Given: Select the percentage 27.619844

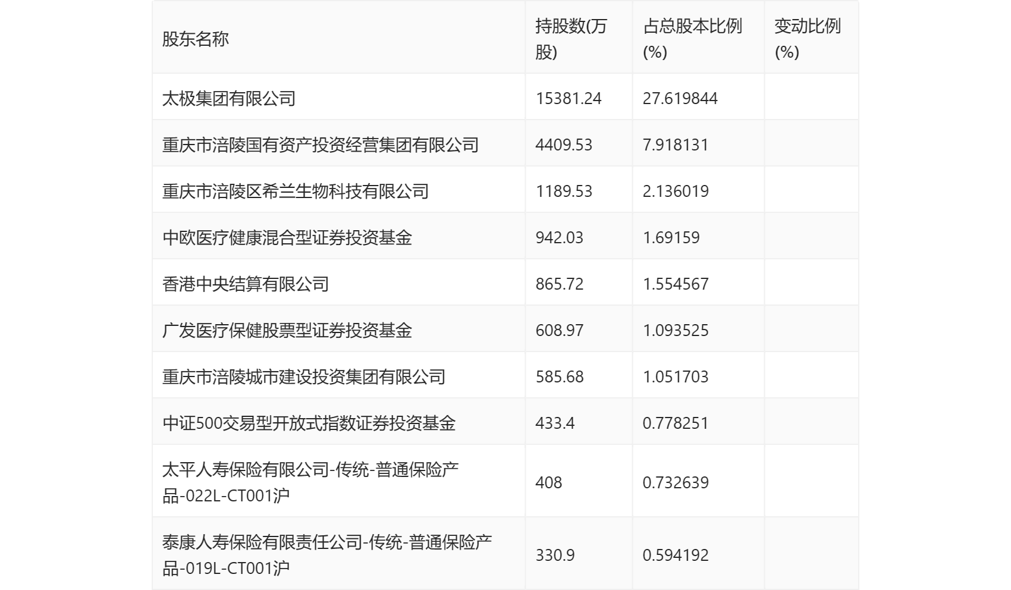Looking at the screenshot, I should point(680,98).
